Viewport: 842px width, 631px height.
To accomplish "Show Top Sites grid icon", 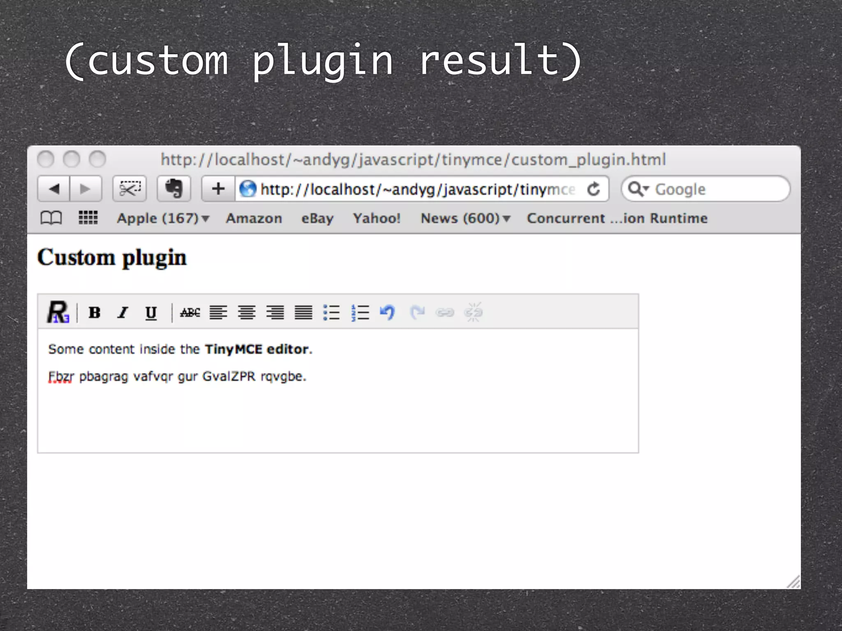I will click(88, 218).
